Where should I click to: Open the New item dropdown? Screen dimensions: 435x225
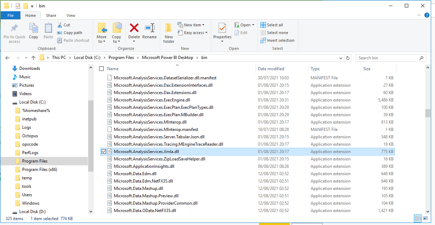click(191, 25)
